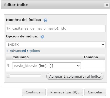The height and width of the screenshot is (98, 110).
Task: Click the Continuar button
Action: 34,92
